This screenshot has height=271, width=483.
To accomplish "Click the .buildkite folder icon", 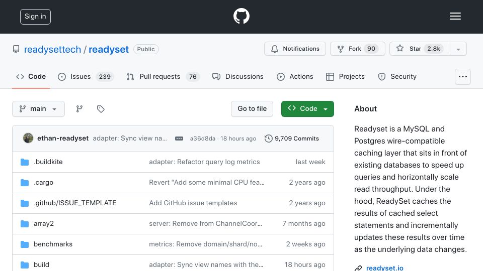I will [x=25, y=162].
